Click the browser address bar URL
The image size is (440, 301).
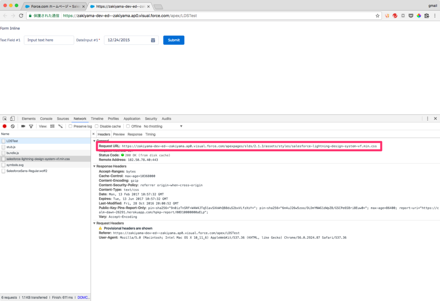(x=130, y=16)
